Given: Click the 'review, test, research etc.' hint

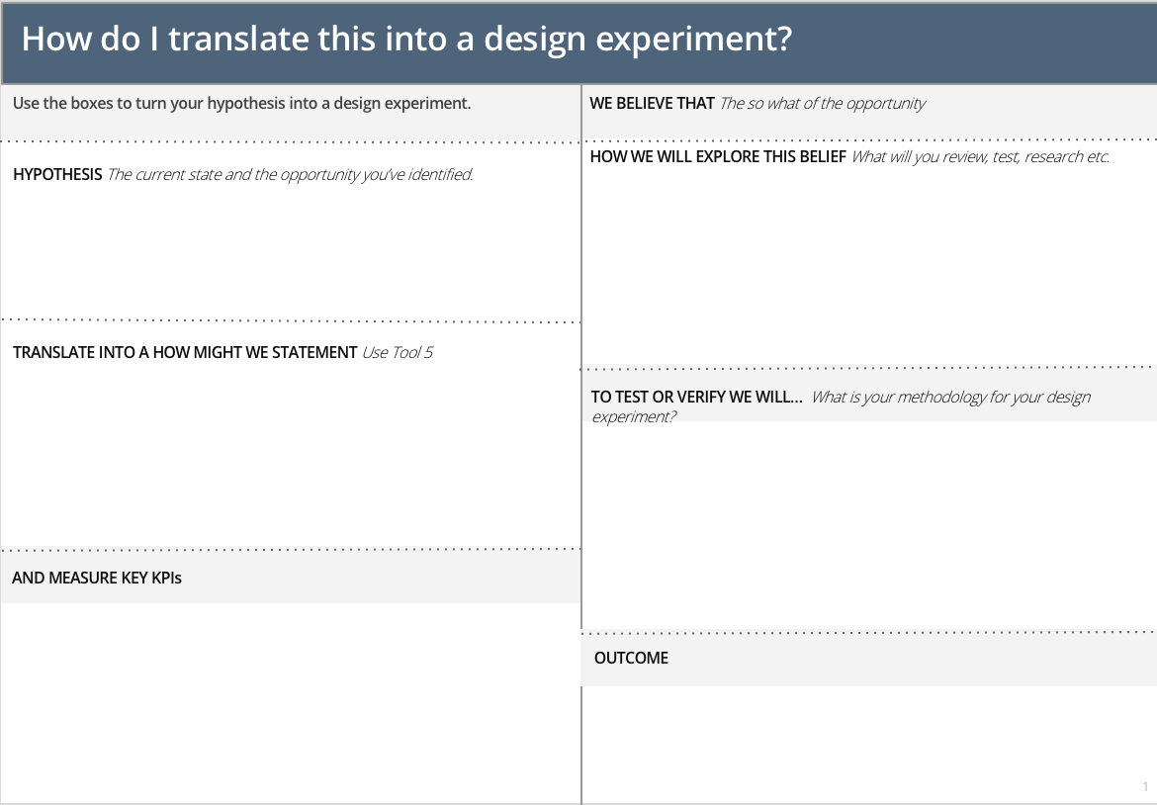Looking at the screenshot, I should [x=980, y=156].
